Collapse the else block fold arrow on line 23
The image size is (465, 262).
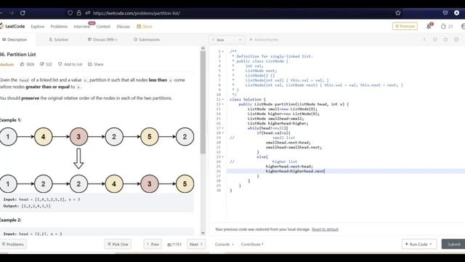[x=223, y=156]
